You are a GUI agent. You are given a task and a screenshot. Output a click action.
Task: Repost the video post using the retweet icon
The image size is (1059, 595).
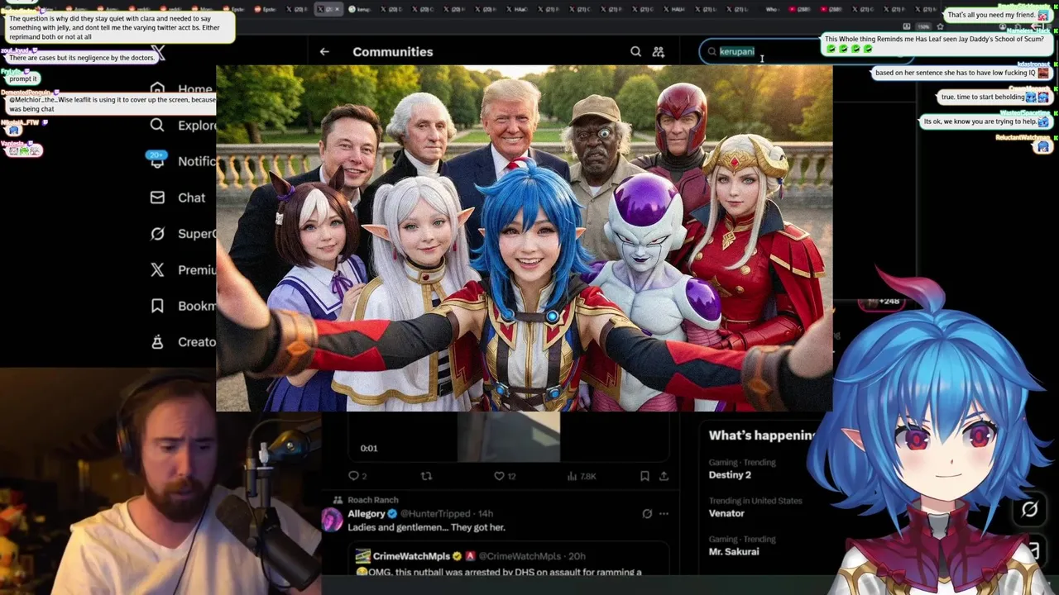tap(427, 476)
